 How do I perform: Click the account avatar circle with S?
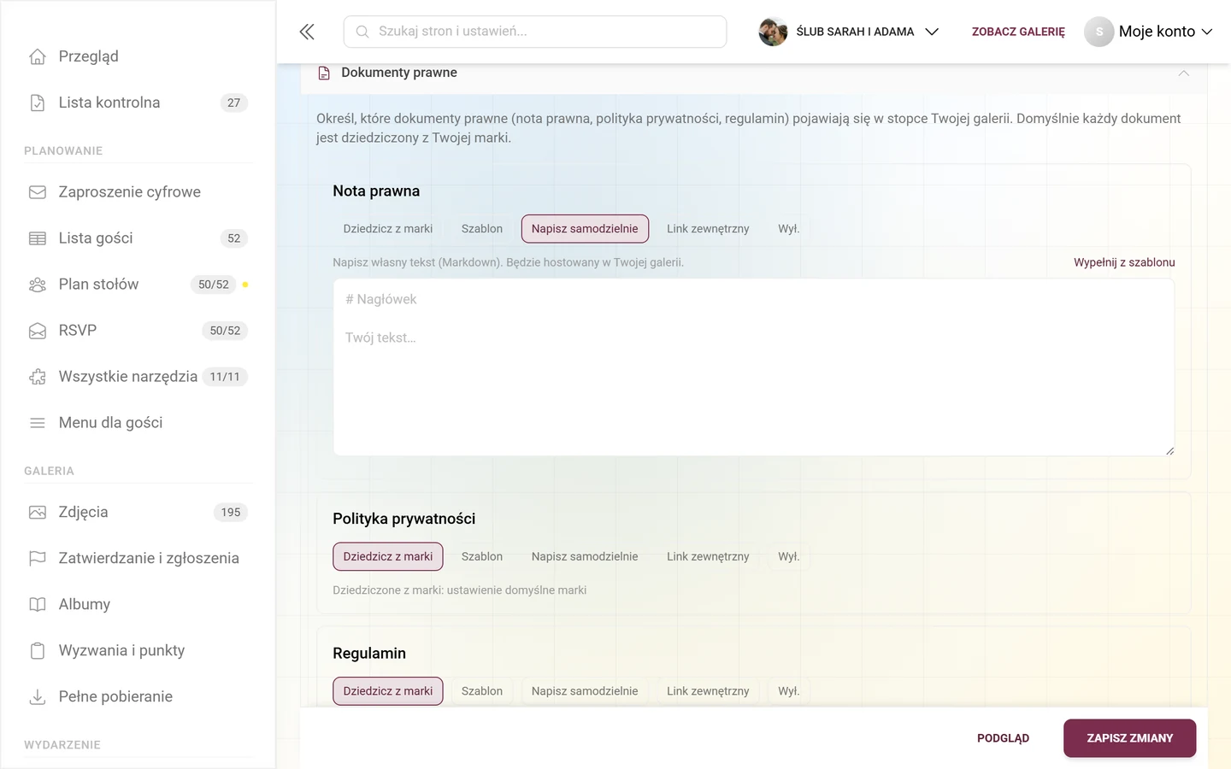1099,32
